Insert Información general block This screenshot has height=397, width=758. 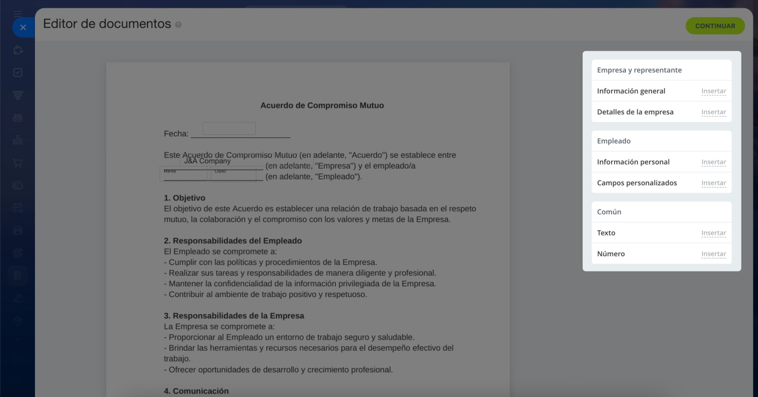714,91
